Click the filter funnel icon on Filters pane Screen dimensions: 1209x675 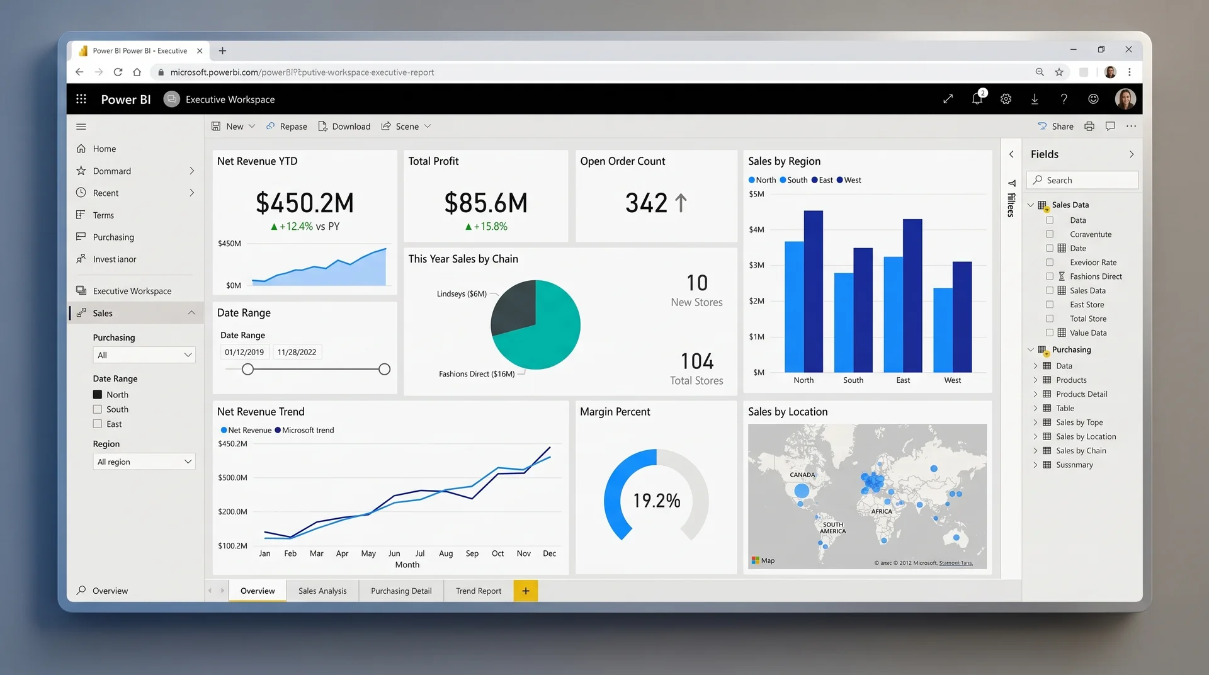[x=1011, y=183]
